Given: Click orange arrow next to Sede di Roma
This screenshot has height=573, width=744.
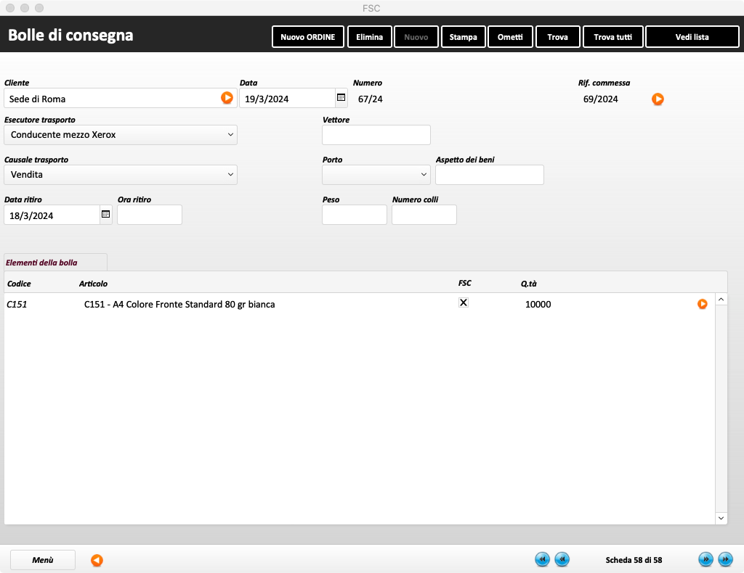Looking at the screenshot, I should [227, 98].
